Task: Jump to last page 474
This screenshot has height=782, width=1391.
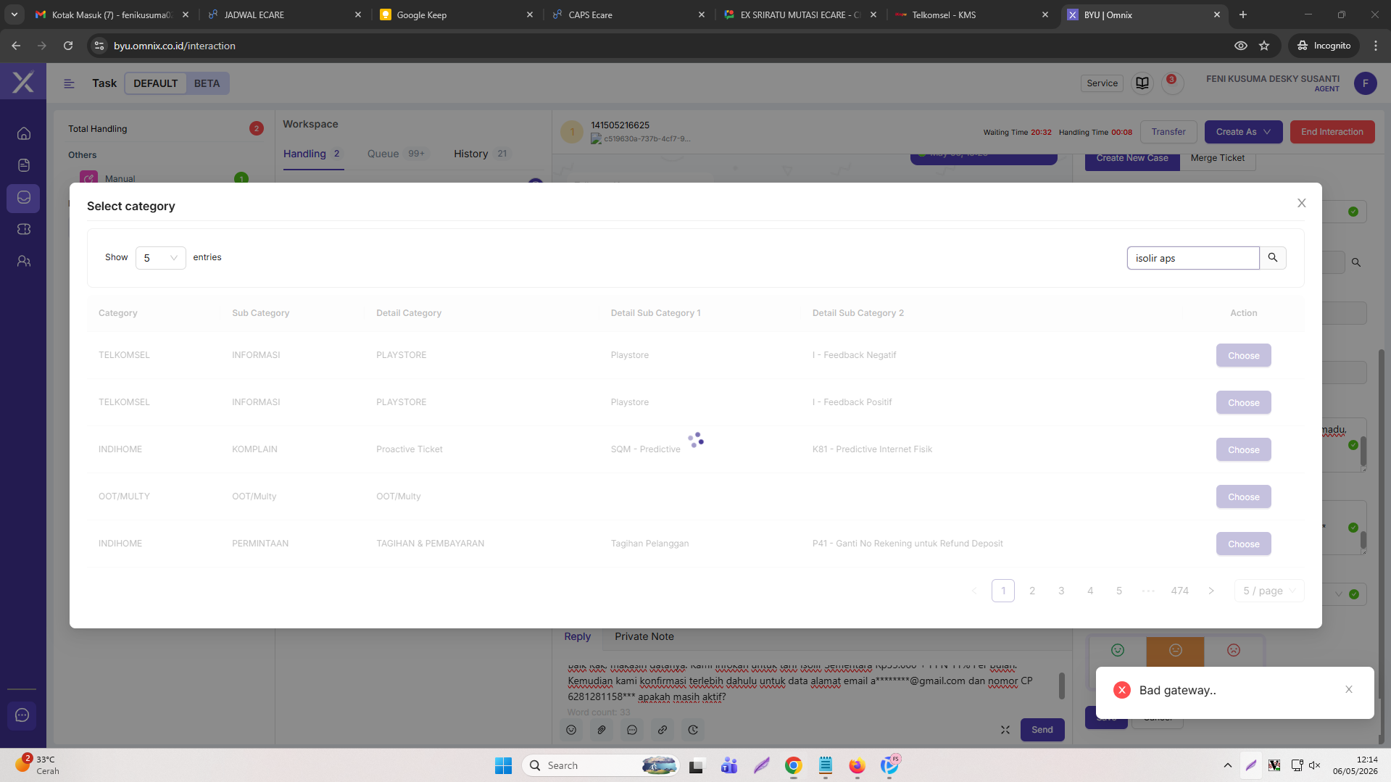Action: (1179, 591)
